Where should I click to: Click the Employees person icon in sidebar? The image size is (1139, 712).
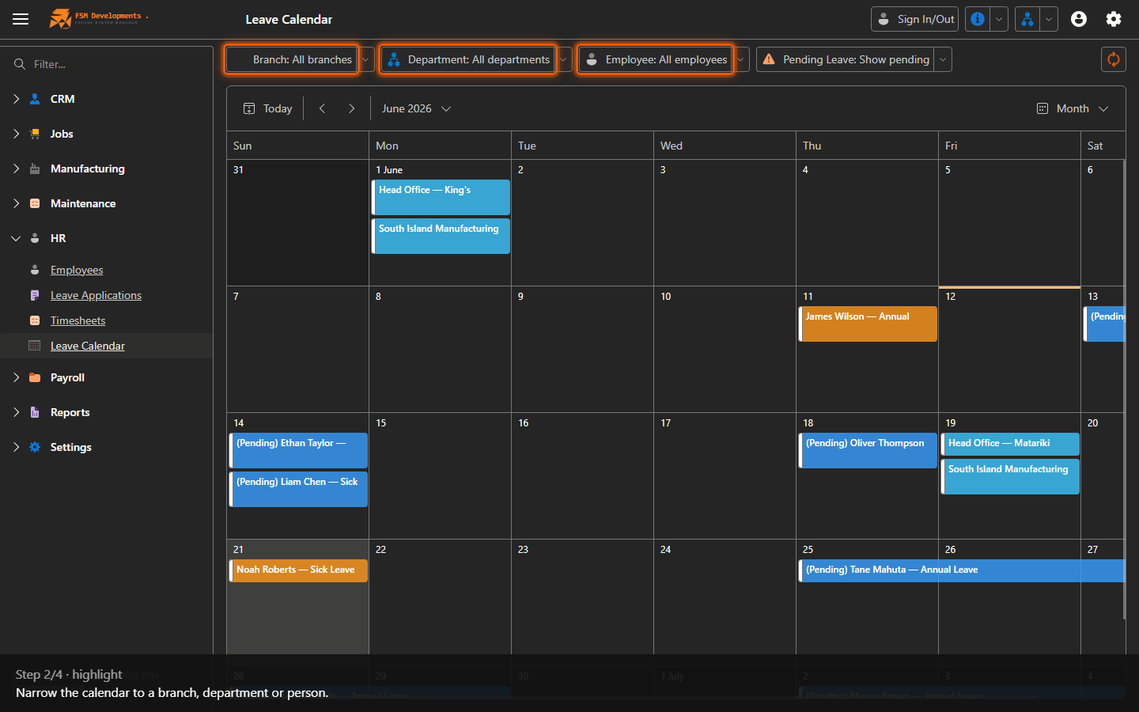[x=35, y=270]
